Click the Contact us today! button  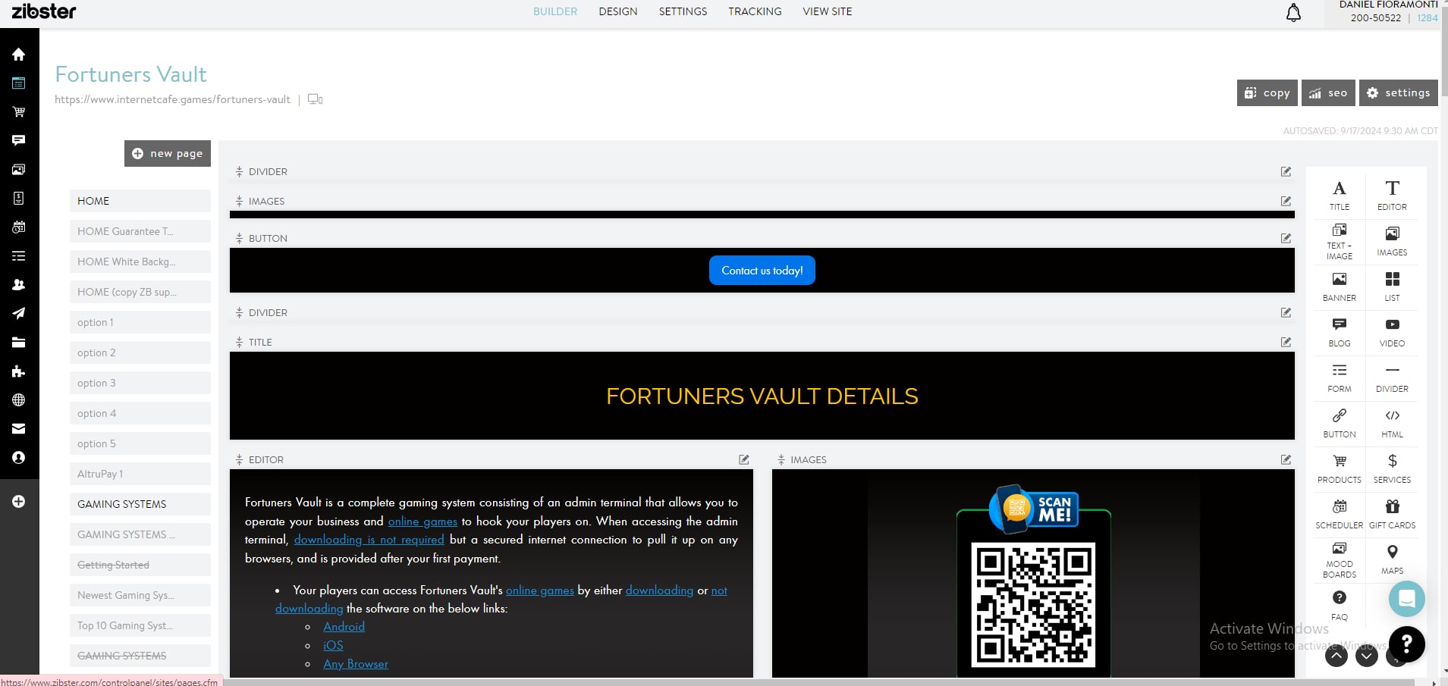pyautogui.click(x=762, y=271)
